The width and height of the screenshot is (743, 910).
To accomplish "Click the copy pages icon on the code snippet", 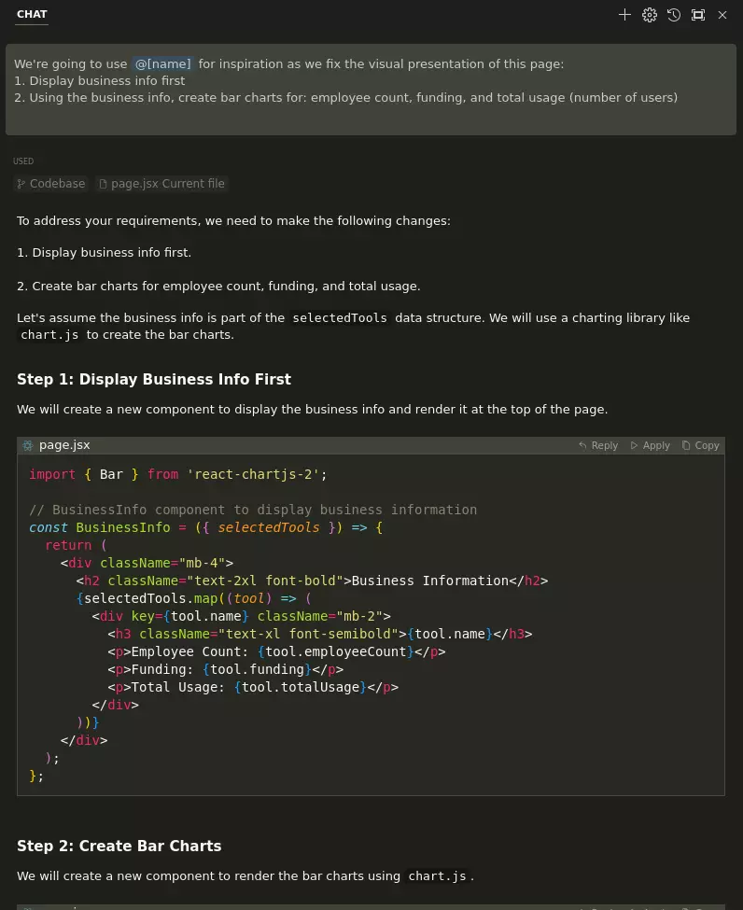I will click(x=688, y=445).
